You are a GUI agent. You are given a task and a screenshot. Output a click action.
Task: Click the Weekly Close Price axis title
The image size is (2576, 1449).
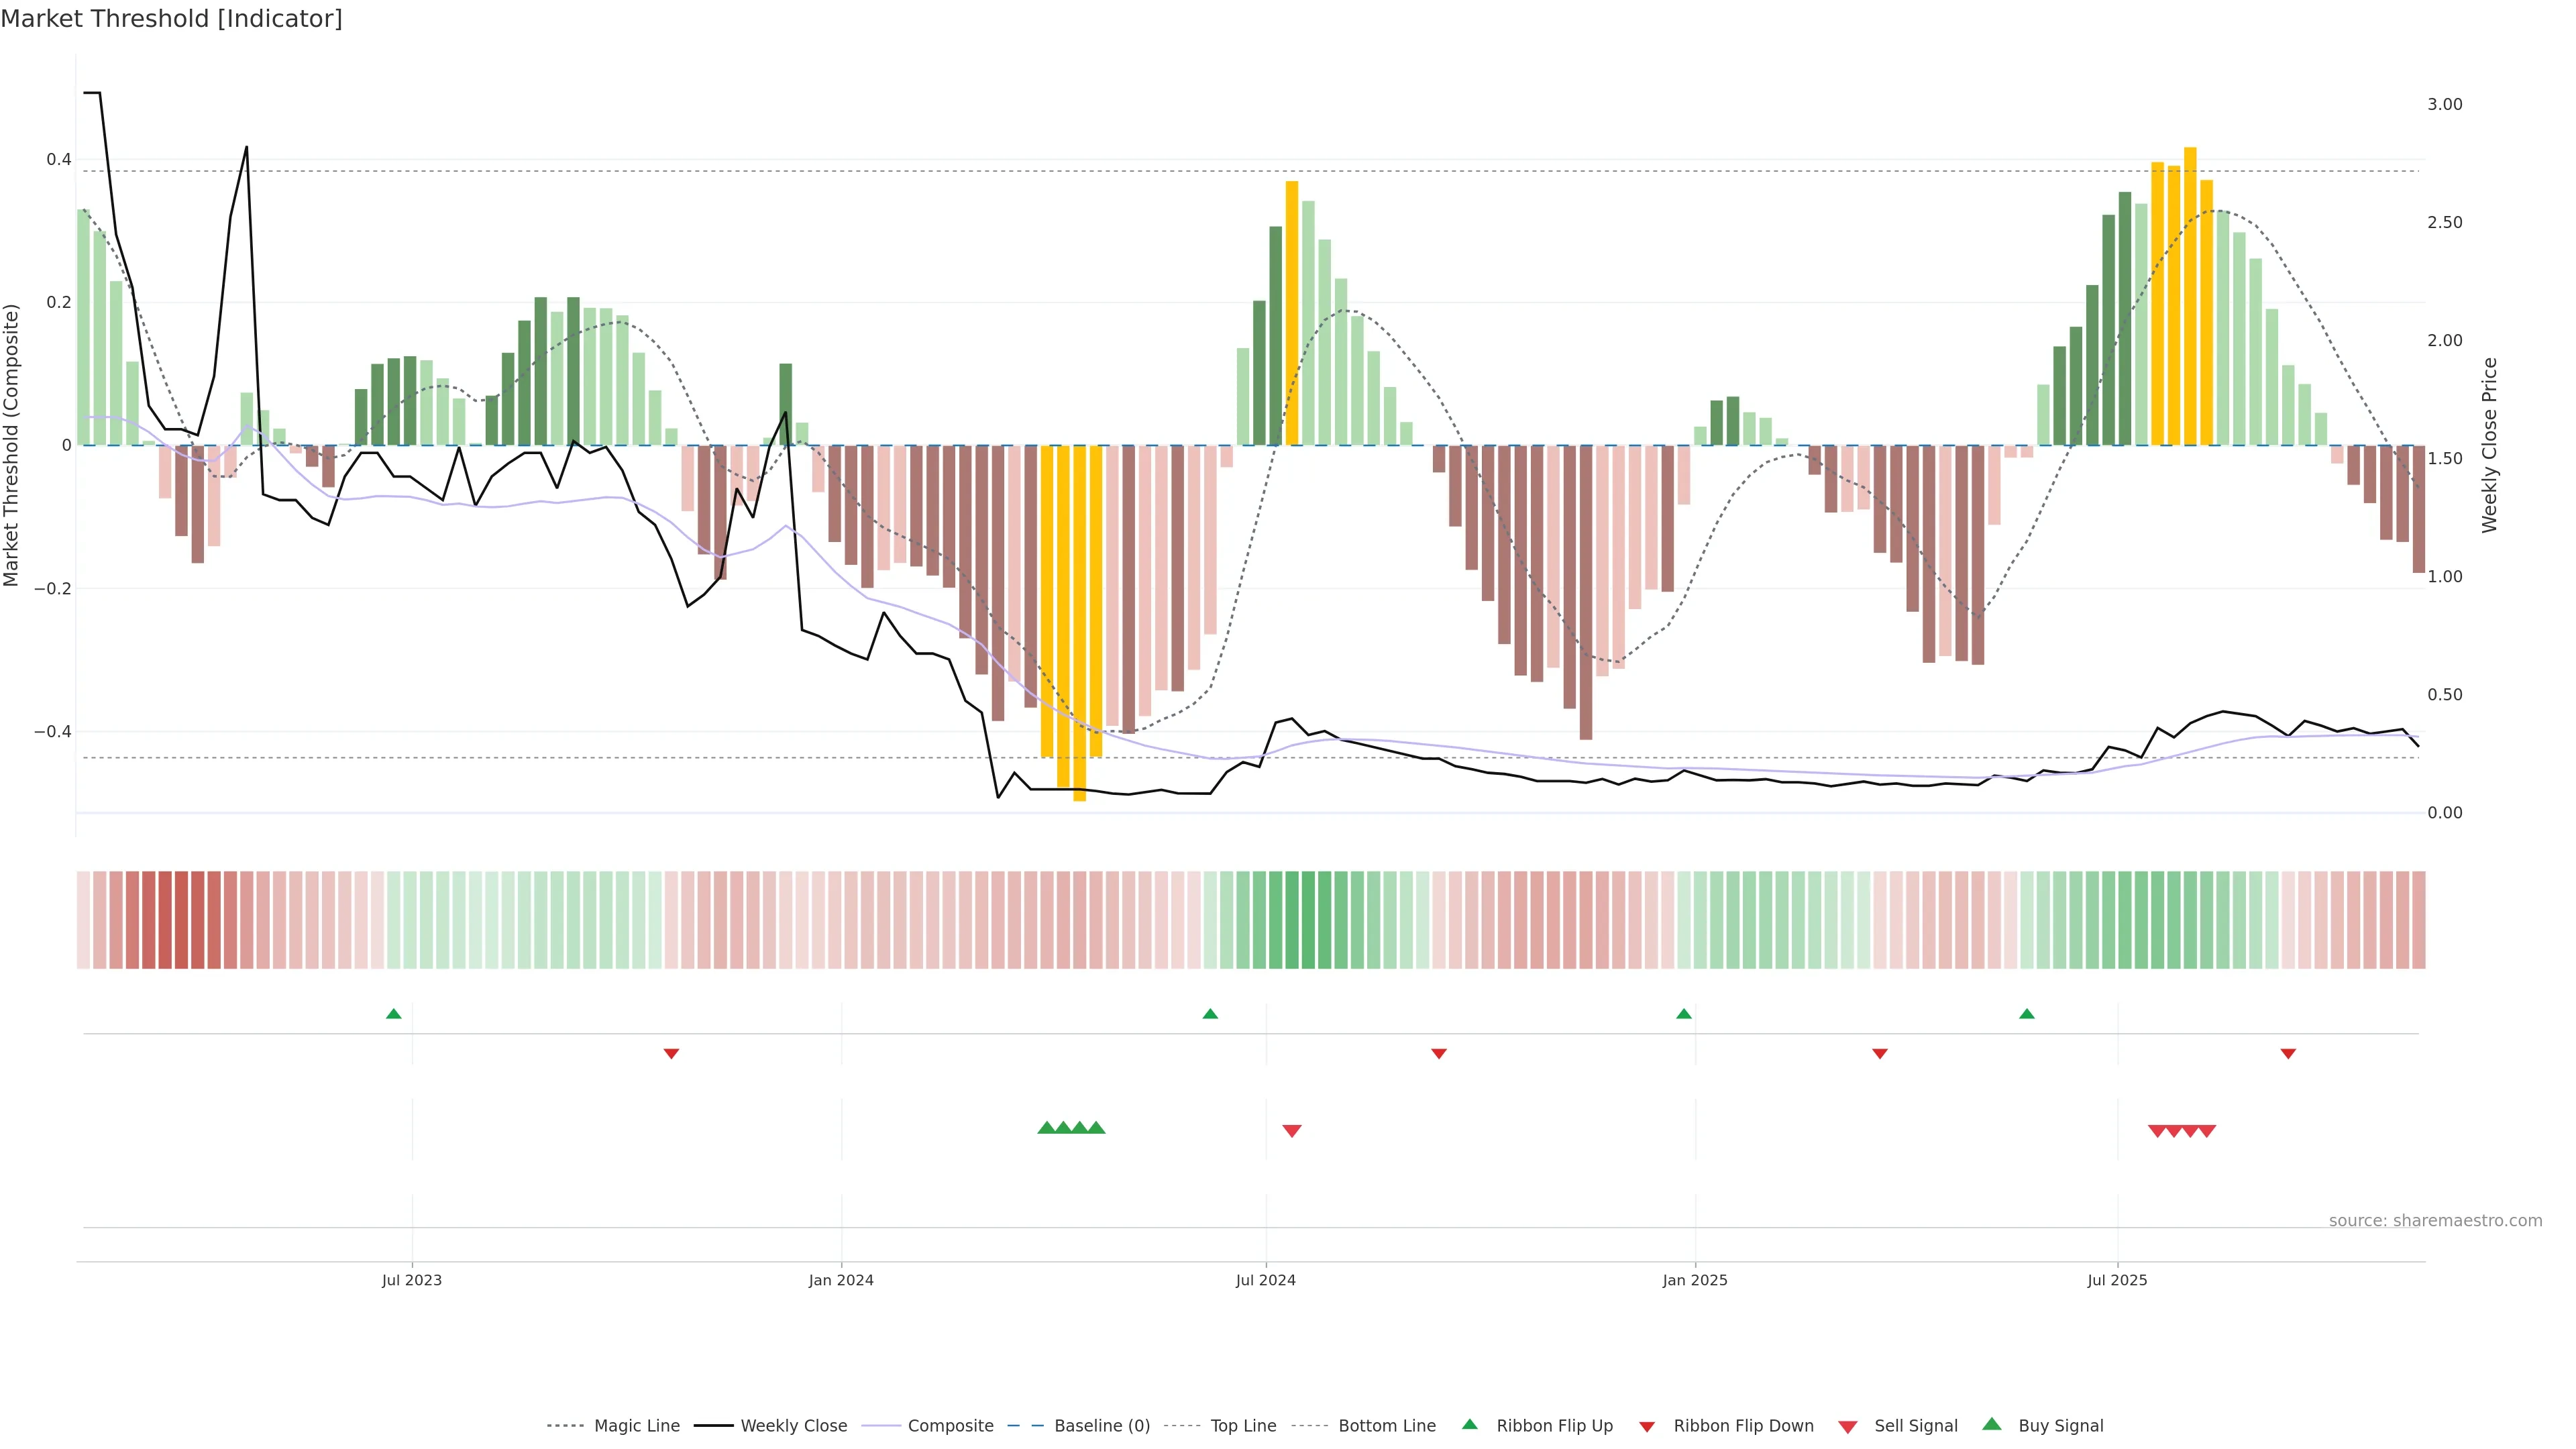coord(2489,445)
